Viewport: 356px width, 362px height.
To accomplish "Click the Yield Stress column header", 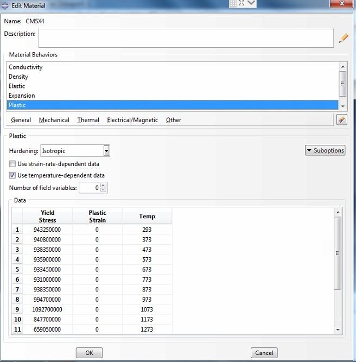I will coord(47,216).
